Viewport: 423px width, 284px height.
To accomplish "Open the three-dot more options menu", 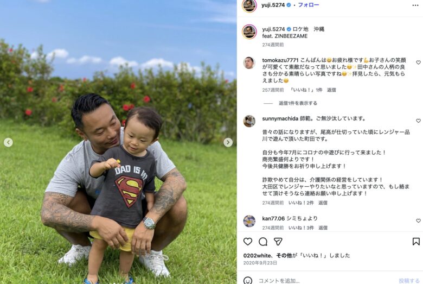I will (x=415, y=5).
